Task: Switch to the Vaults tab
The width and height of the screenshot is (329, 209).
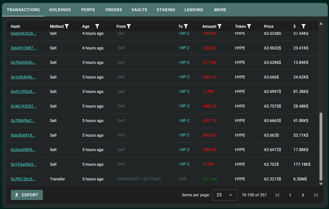Action: click(x=139, y=10)
